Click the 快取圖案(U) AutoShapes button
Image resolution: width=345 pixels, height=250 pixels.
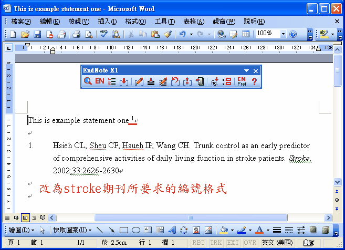click(70, 230)
